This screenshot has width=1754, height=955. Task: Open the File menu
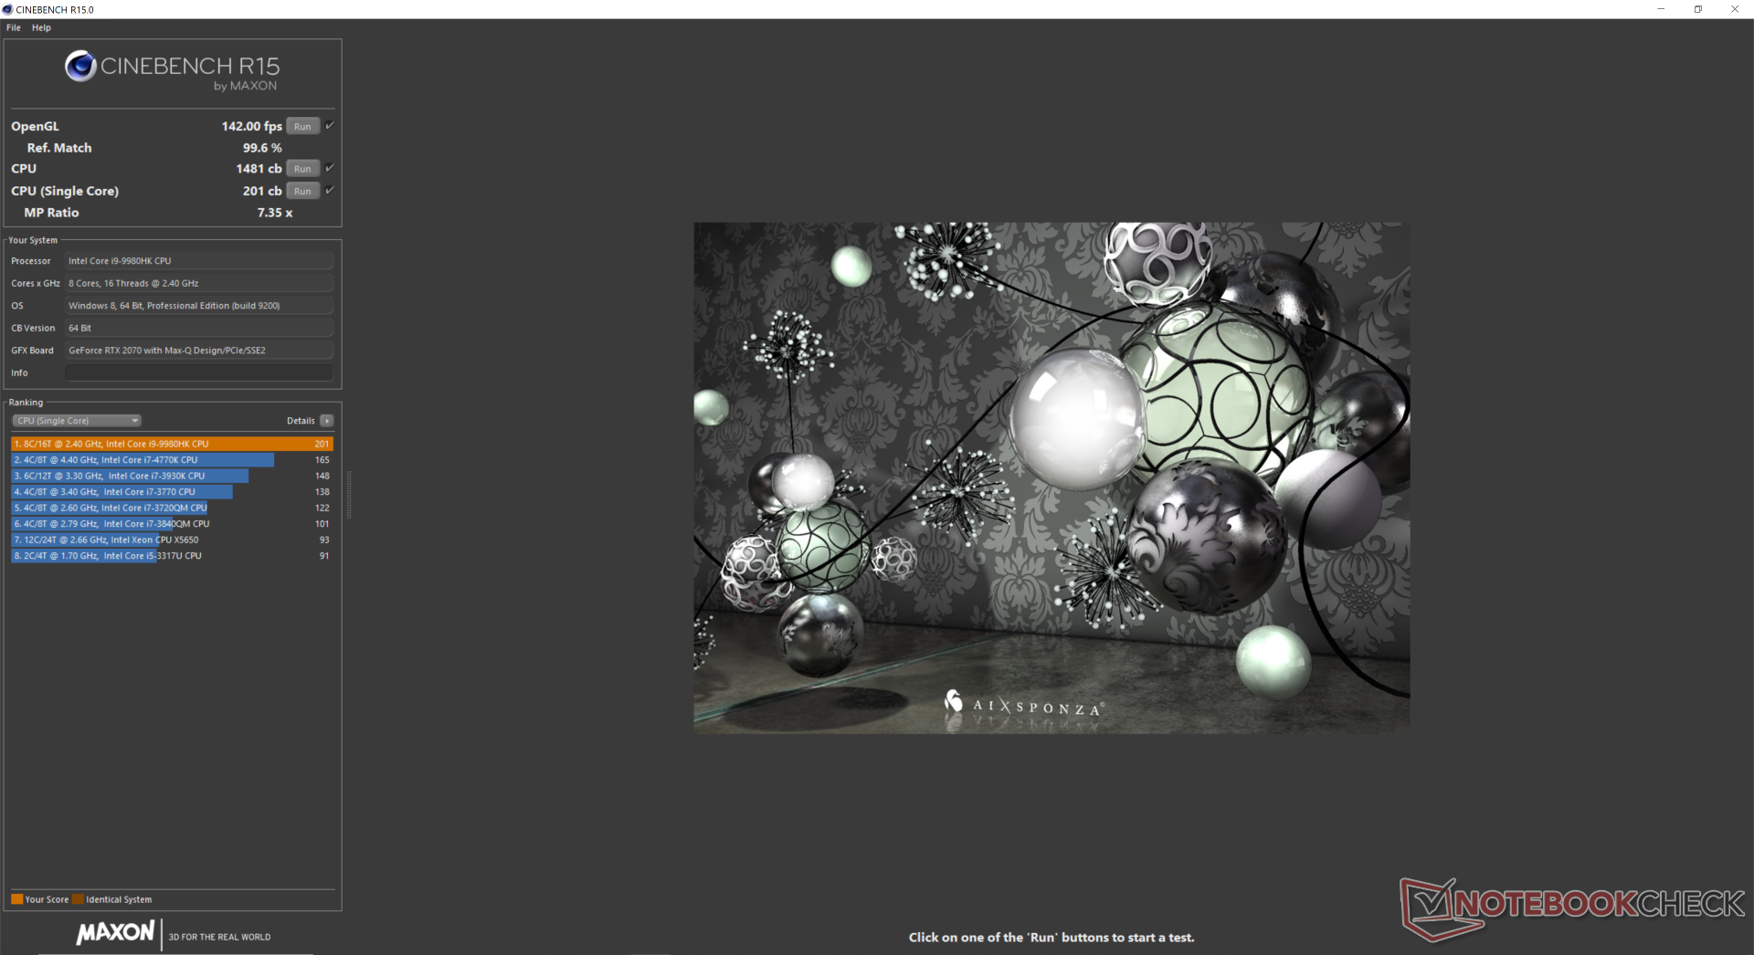tap(14, 27)
